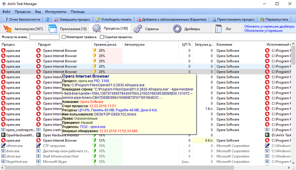Click horizontal scrollbar right arrow
The width and height of the screenshot is (296, 170).
pos(289,167)
